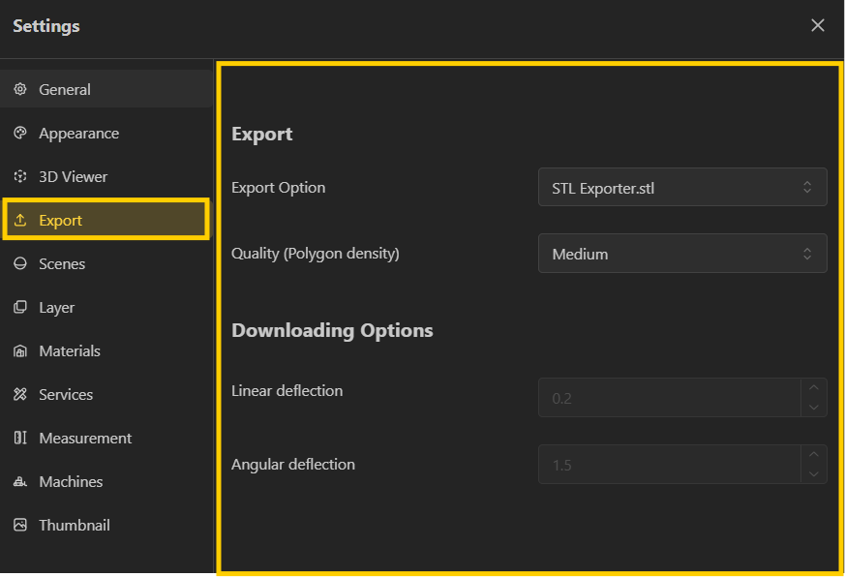Click the Materials icon in sidebar
The width and height of the screenshot is (845, 577).
pyautogui.click(x=20, y=350)
